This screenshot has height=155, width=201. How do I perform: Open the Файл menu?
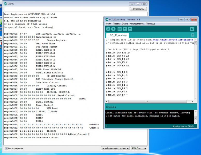tap(108, 24)
